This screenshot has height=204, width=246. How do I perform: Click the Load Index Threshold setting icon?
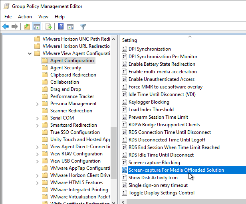(x=125, y=110)
